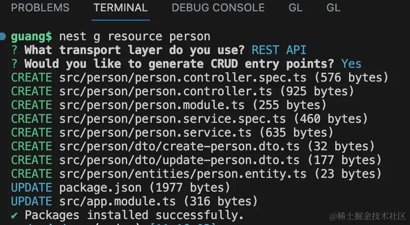Click the REST API answer text
The width and height of the screenshot is (410, 225).
coord(279,50)
